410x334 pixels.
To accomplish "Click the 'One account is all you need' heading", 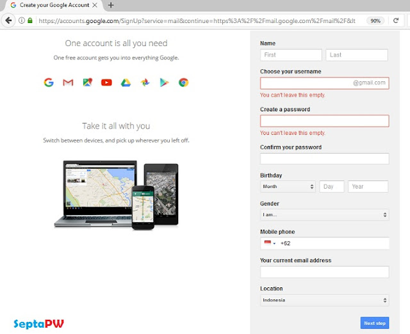I will tap(116, 44).
